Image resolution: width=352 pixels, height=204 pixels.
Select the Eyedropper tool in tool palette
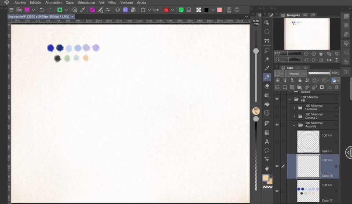point(267,68)
